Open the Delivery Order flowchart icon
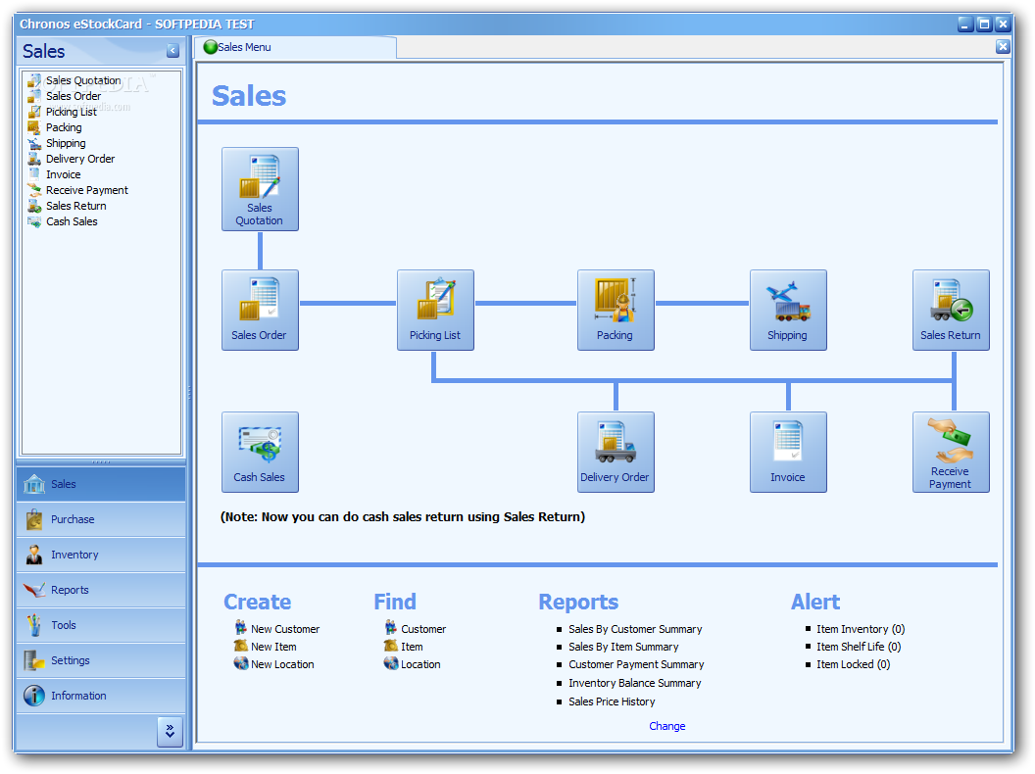The image size is (1035, 774). point(616,452)
